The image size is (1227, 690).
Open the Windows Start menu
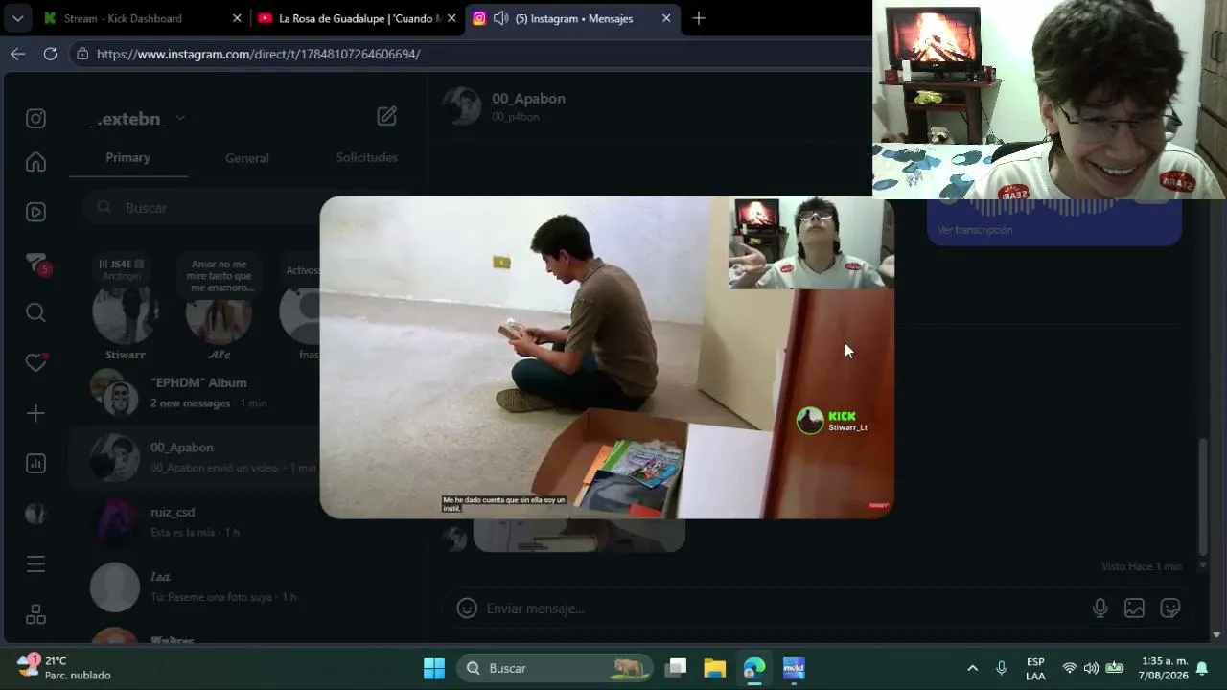(x=434, y=668)
